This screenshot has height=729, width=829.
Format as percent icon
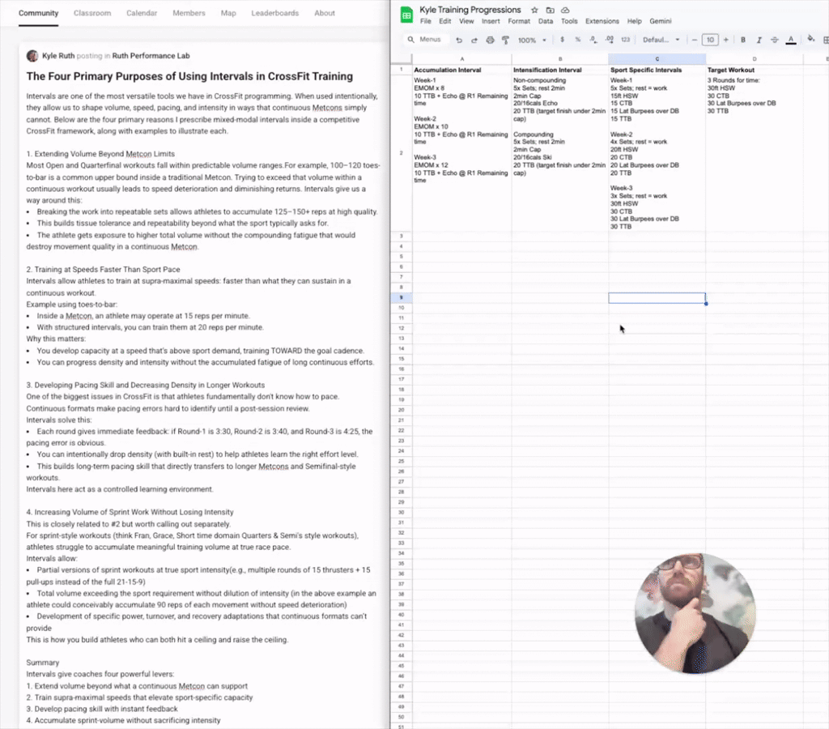tap(577, 40)
